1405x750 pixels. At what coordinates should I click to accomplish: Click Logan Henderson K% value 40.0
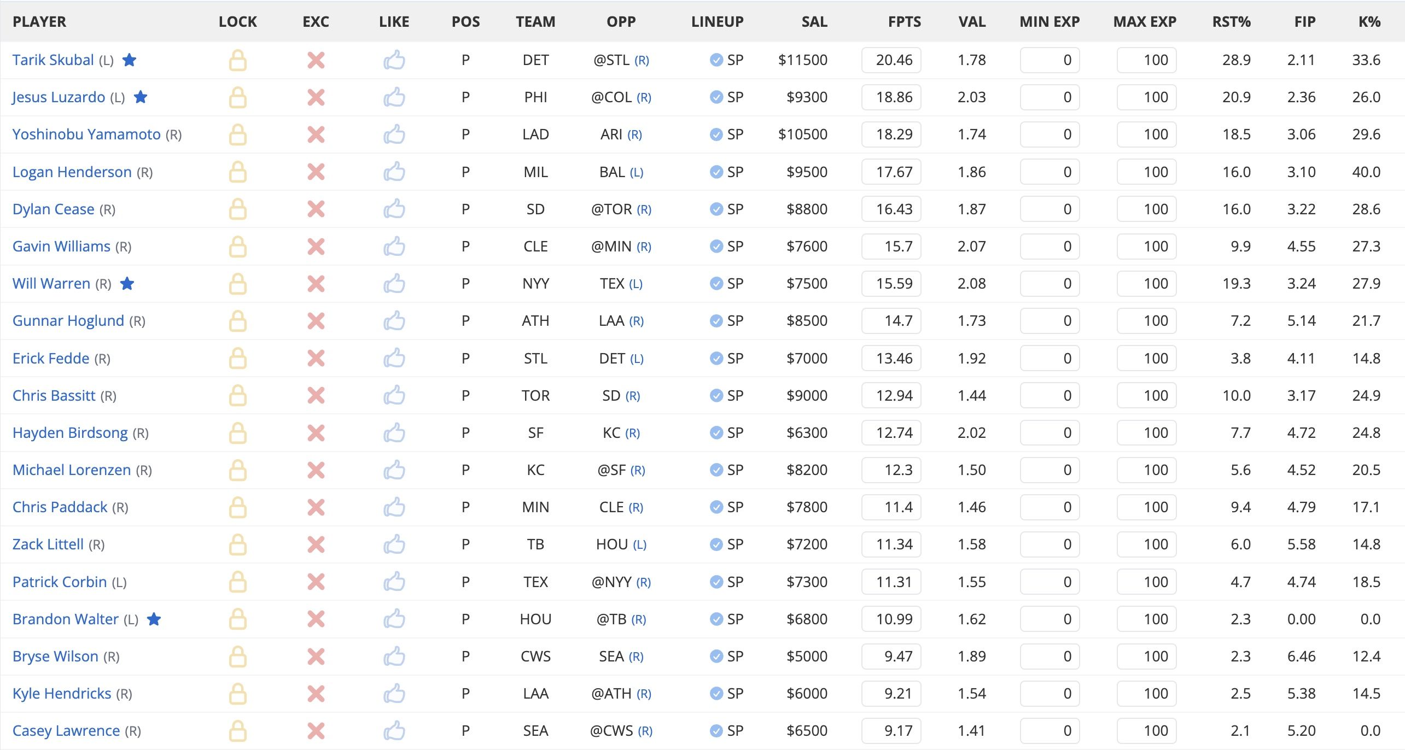tap(1366, 172)
